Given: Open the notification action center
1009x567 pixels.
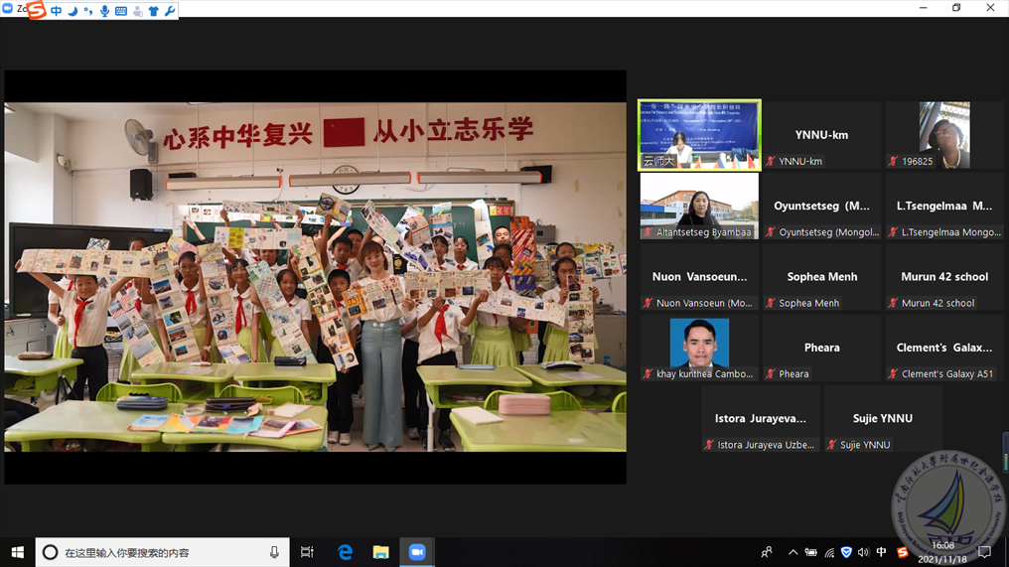Looking at the screenshot, I should [x=985, y=552].
